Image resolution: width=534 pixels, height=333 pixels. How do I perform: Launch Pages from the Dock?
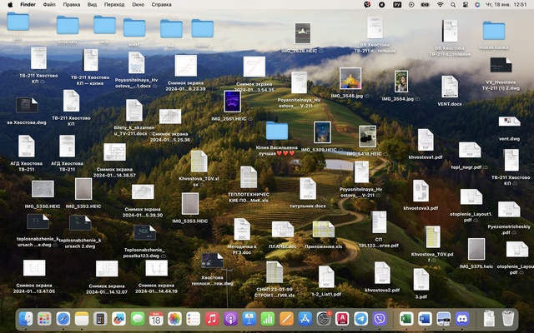pos(286,319)
